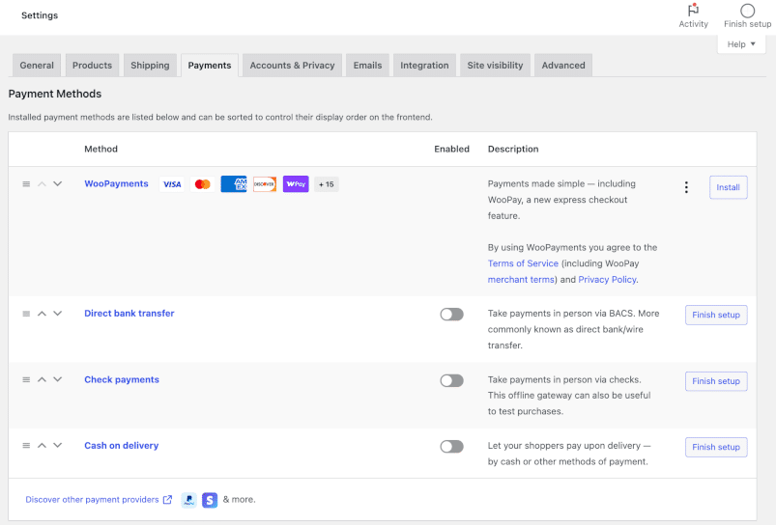776x525 pixels.
Task: Click the Settings page title
Action: point(40,15)
